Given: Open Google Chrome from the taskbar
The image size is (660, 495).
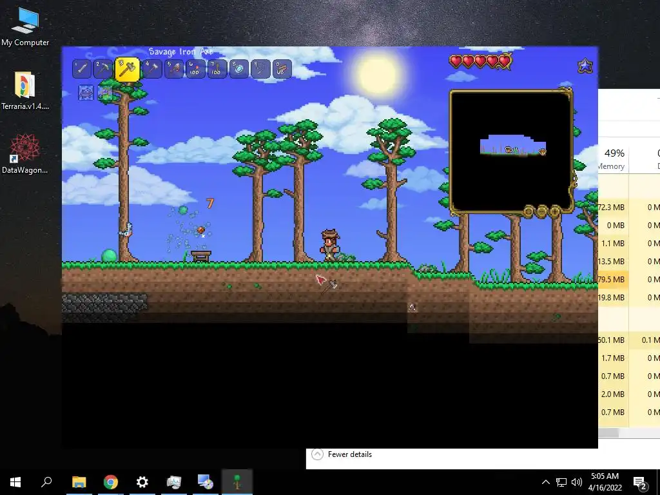Looking at the screenshot, I should (111, 482).
